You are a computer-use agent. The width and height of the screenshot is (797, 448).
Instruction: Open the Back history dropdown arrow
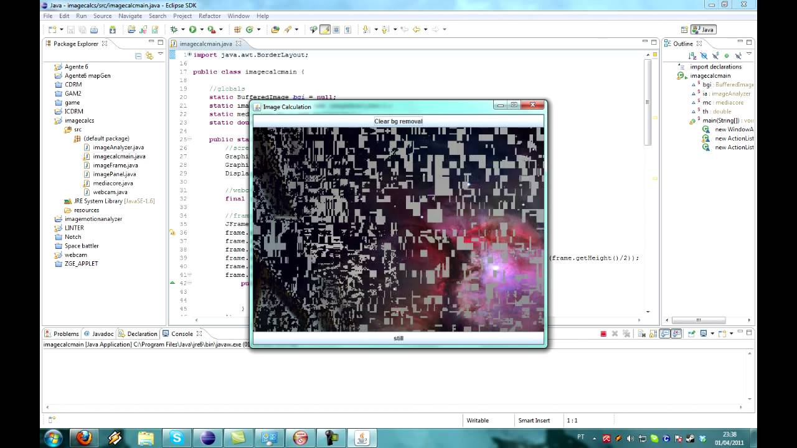425,29
